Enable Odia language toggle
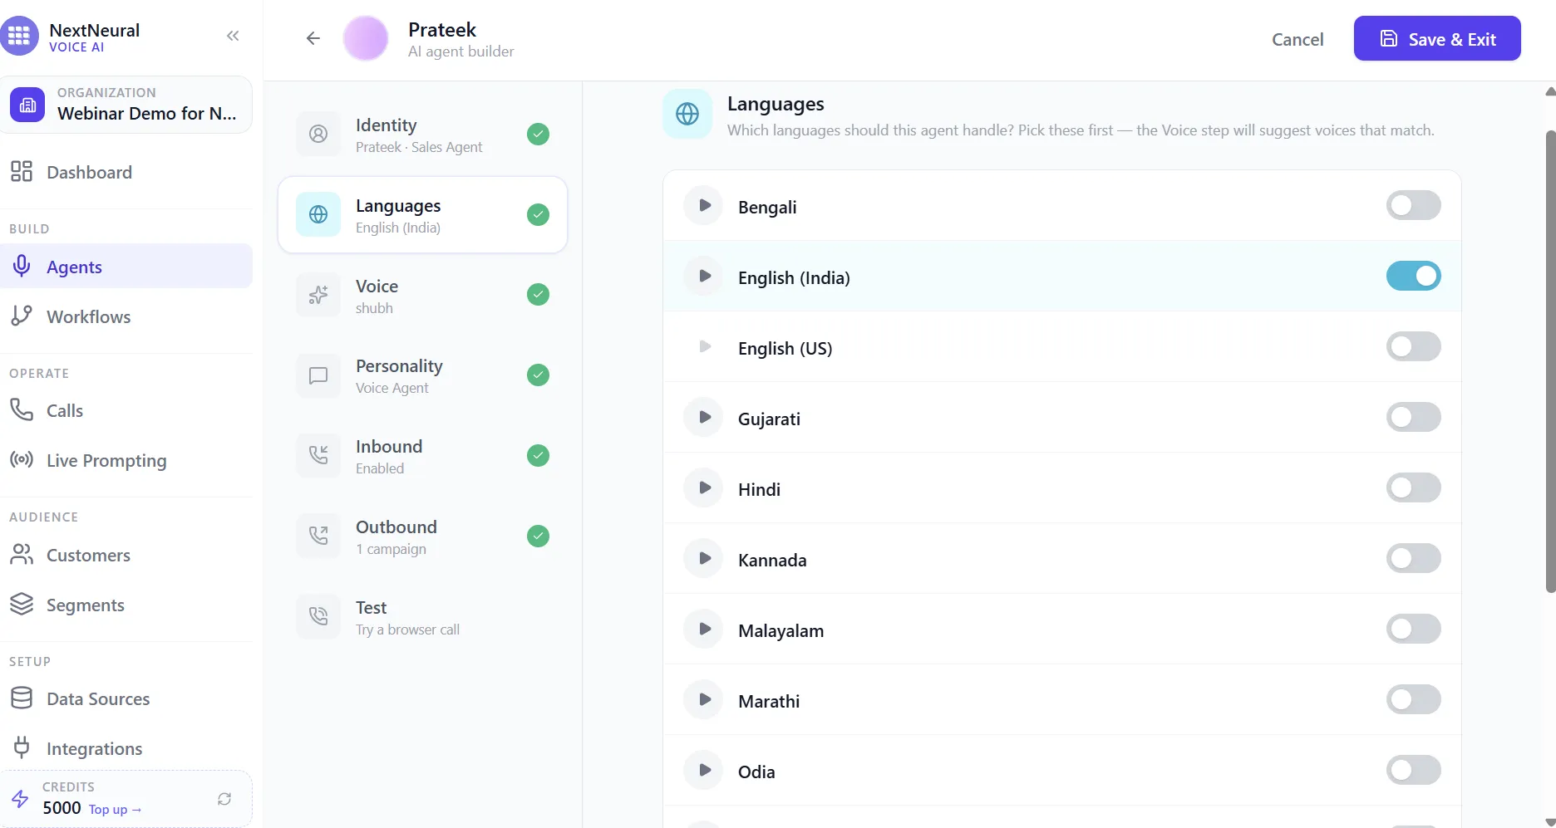This screenshot has width=1556, height=828. 1413,770
